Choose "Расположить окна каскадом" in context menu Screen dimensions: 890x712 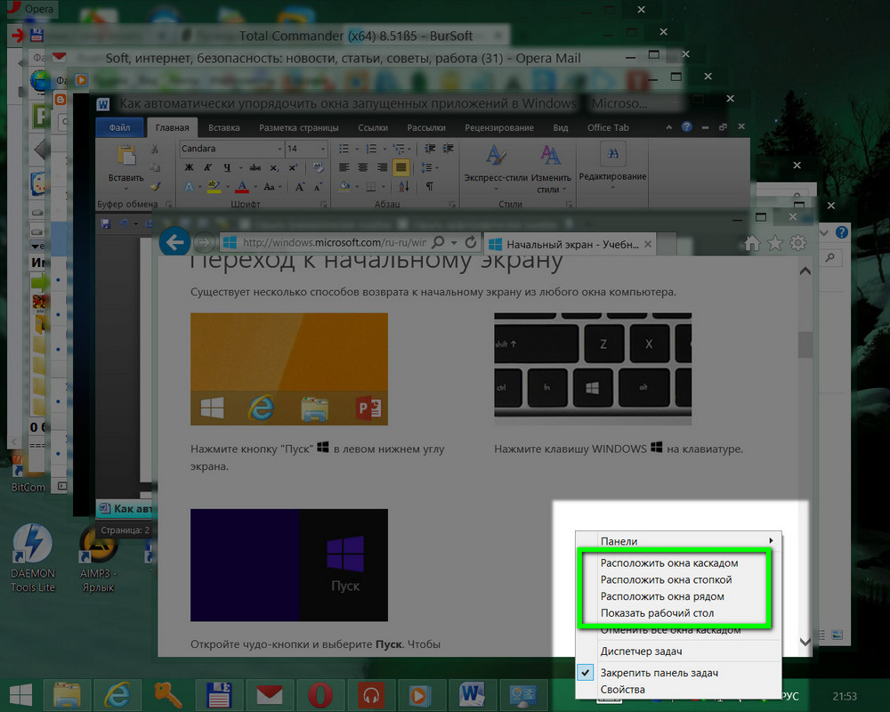click(x=669, y=563)
